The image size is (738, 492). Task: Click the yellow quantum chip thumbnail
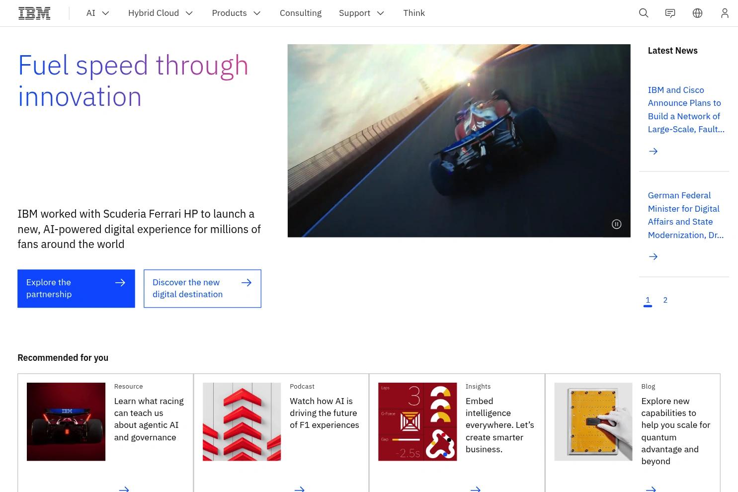tap(593, 421)
